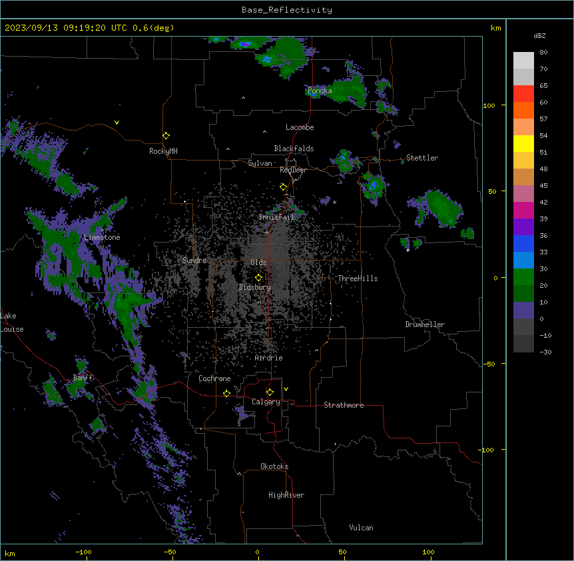Click the RockyMH label
The width and height of the screenshot is (574, 561).
(163, 151)
